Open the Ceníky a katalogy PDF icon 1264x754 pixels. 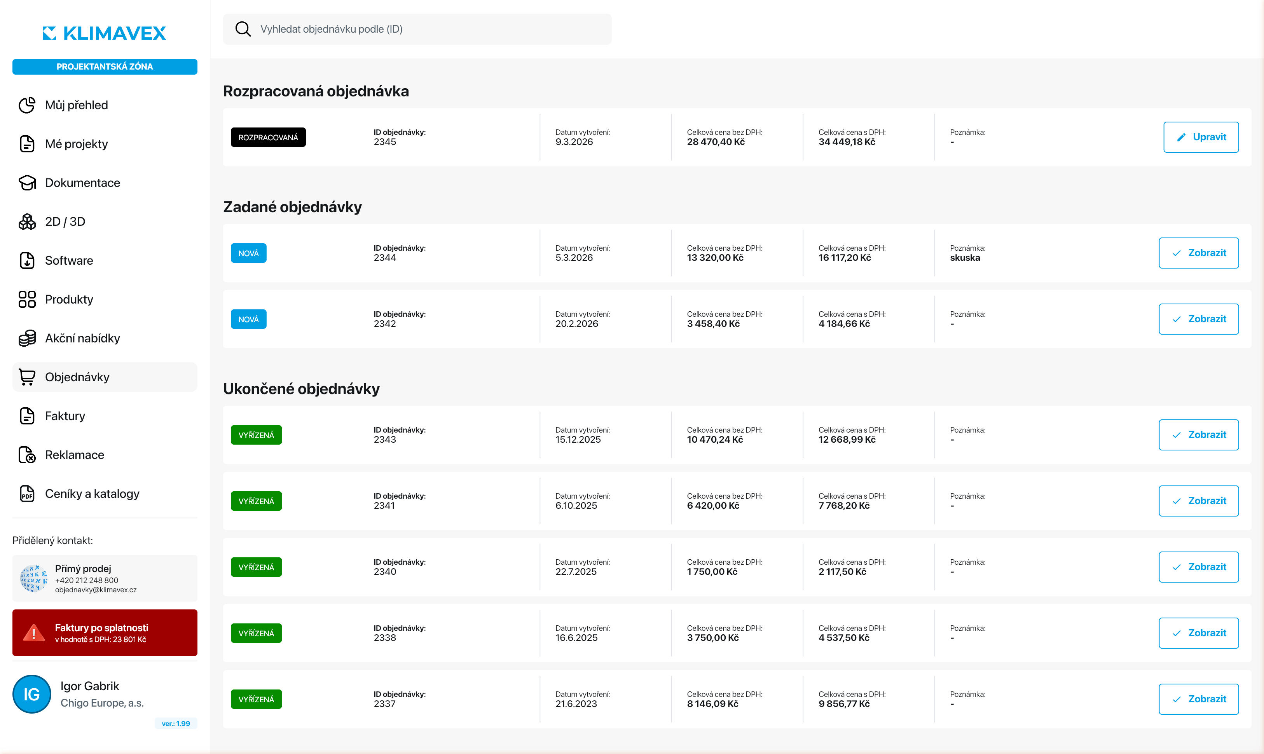27,494
